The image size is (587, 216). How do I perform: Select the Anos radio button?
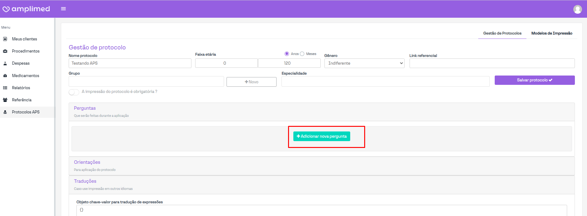pyautogui.click(x=287, y=54)
